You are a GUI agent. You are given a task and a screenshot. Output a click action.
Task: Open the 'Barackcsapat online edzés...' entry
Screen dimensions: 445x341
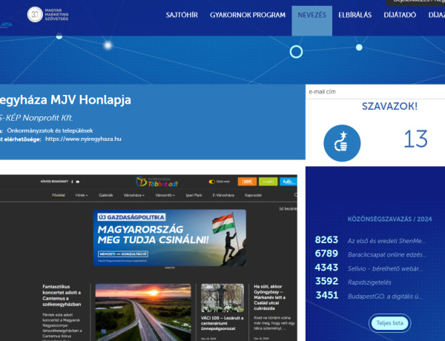click(387, 255)
